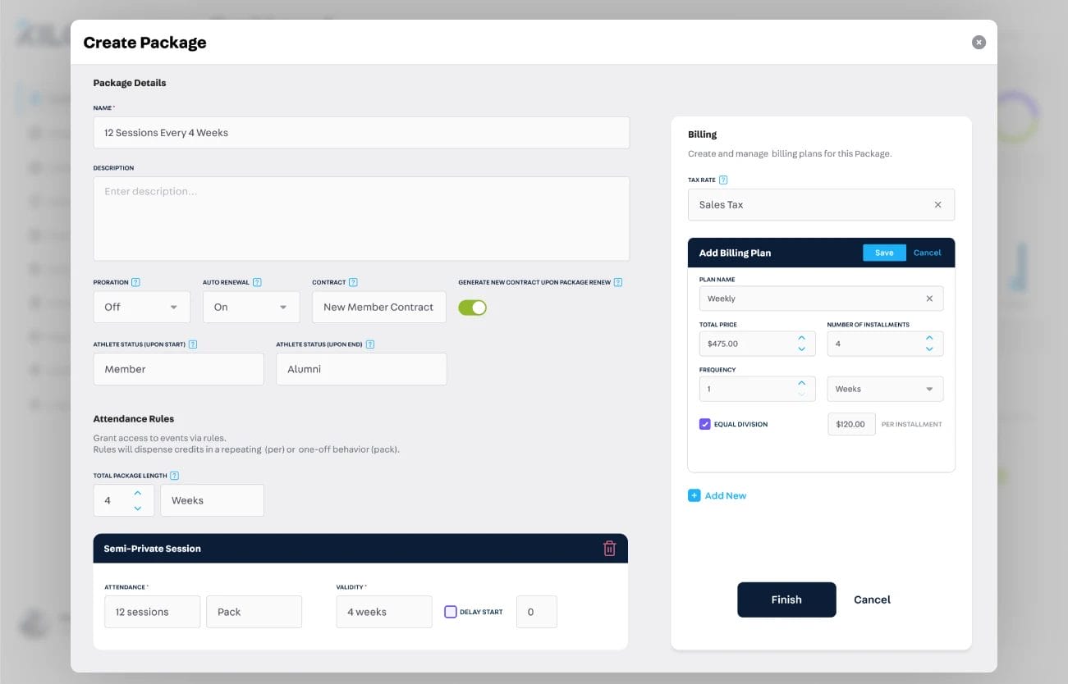
Task: Toggle Generate New Contract Upon Package Renew
Action: (472, 307)
